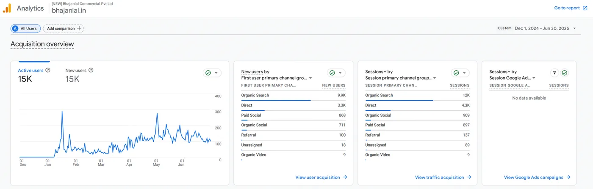Open the custom date range dropdown

point(537,28)
